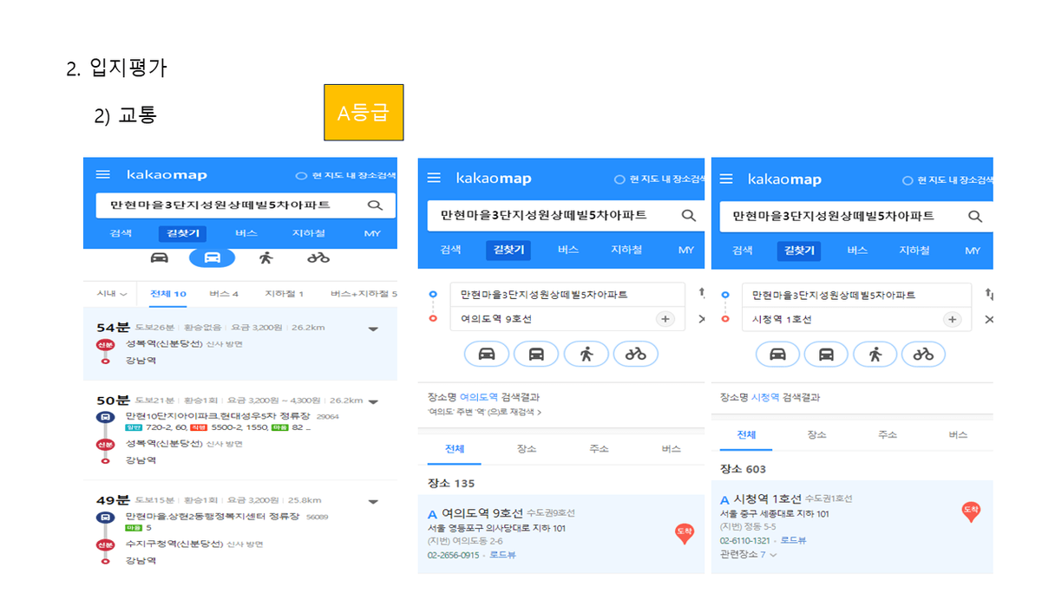The height and width of the screenshot is (593, 1055).
Task: Choose car route button under 시청역 1호선 field
Action: click(778, 354)
